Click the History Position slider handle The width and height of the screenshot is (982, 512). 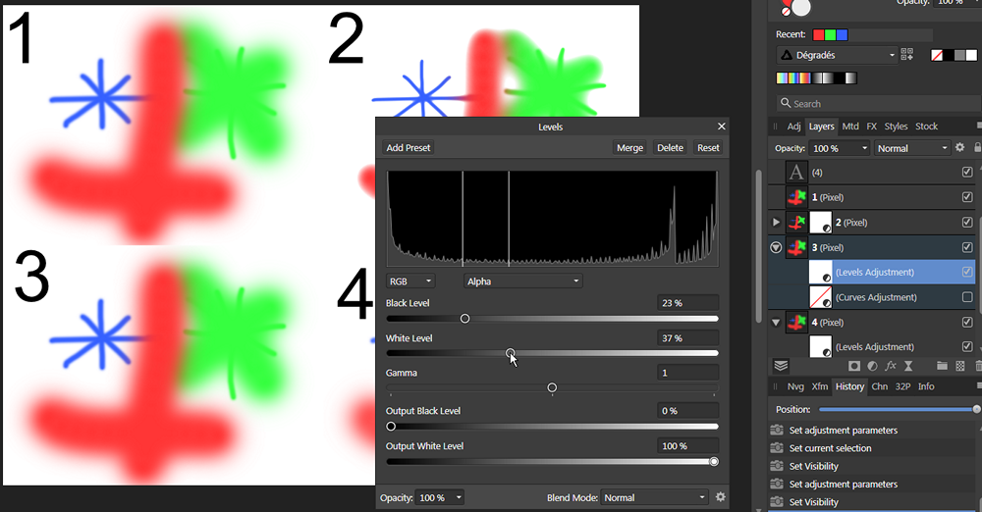[x=976, y=409]
